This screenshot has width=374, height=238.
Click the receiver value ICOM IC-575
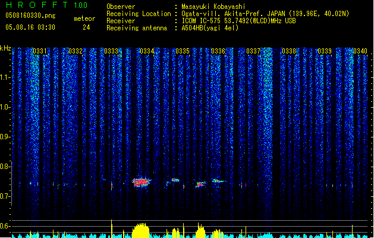coord(202,21)
